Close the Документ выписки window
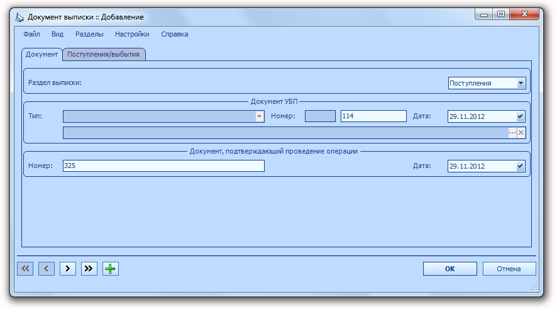Image resolution: width=557 pixels, height=309 pixels. tap(524, 14)
